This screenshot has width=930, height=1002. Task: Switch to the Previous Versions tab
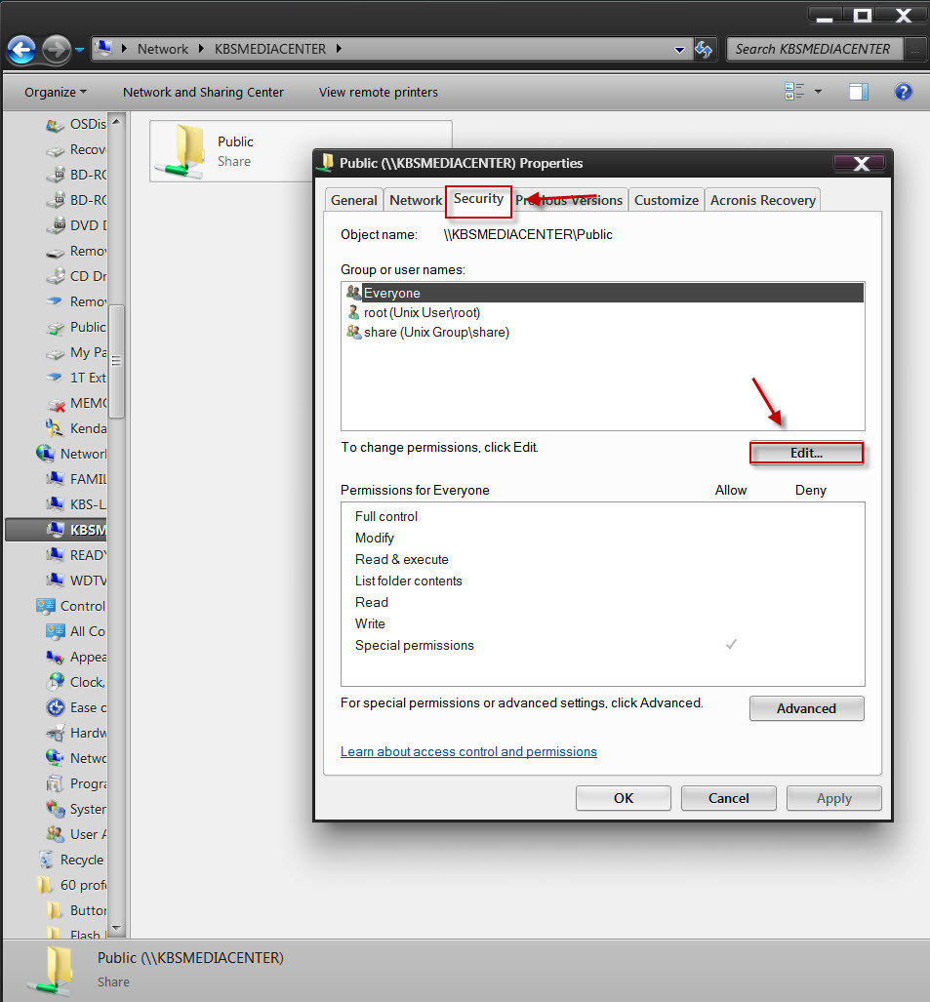[570, 200]
